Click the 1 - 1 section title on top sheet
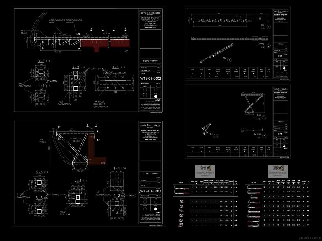Viewport: 322px width, 241px height. (115, 67)
